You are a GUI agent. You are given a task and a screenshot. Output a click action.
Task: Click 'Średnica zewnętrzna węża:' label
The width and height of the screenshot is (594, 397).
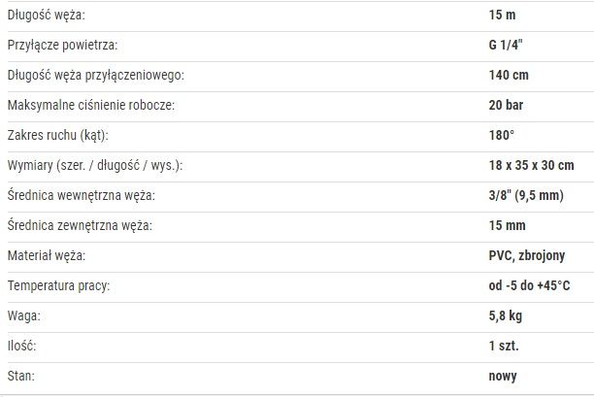[80, 225]
